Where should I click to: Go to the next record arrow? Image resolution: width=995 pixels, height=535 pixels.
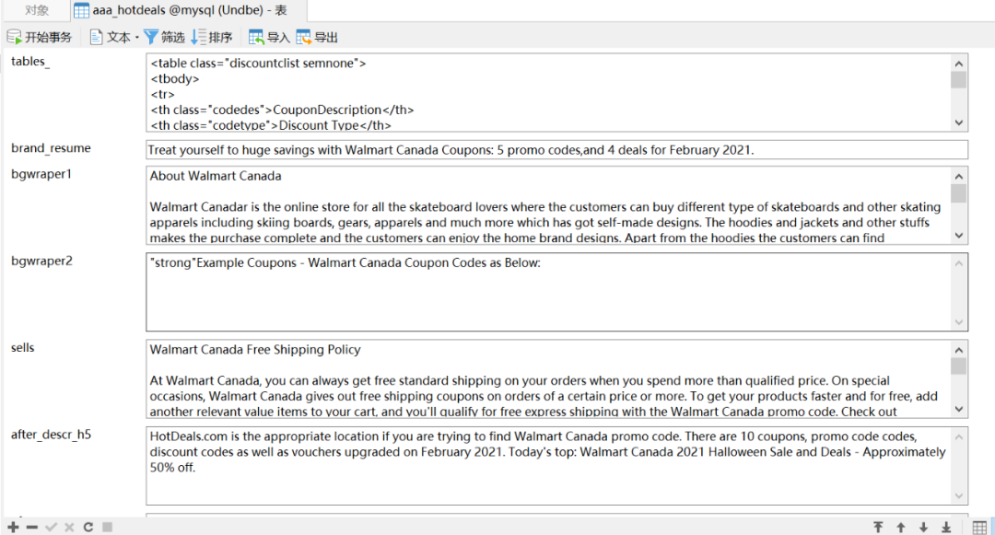coord(923,527)
